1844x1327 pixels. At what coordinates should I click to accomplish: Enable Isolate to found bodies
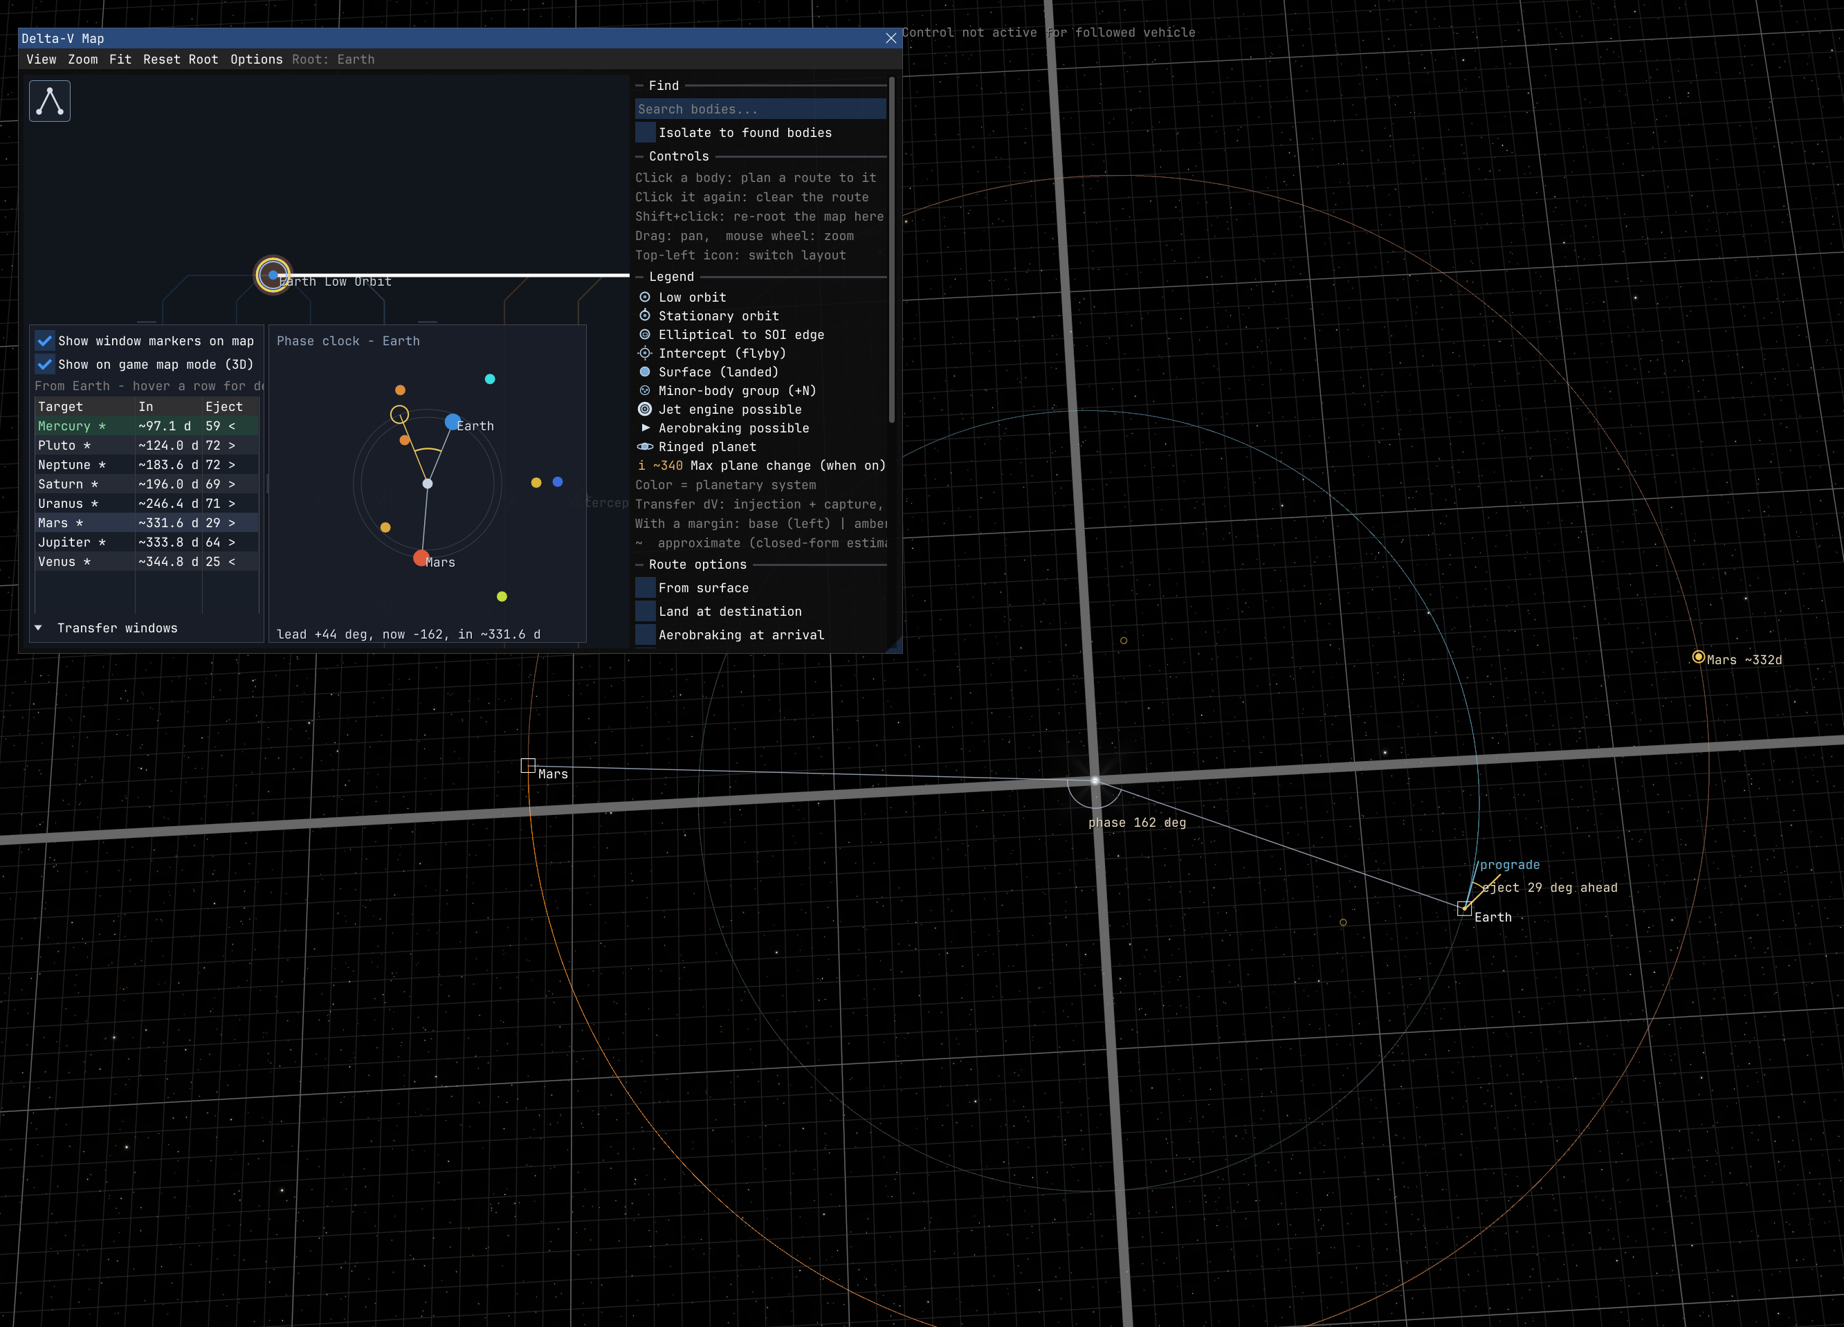click(x=646, y=133)
